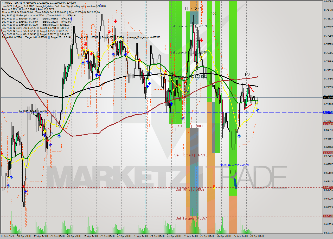Click the 0.61230 price axis label

pyautogui.click(x=328, y=233)
